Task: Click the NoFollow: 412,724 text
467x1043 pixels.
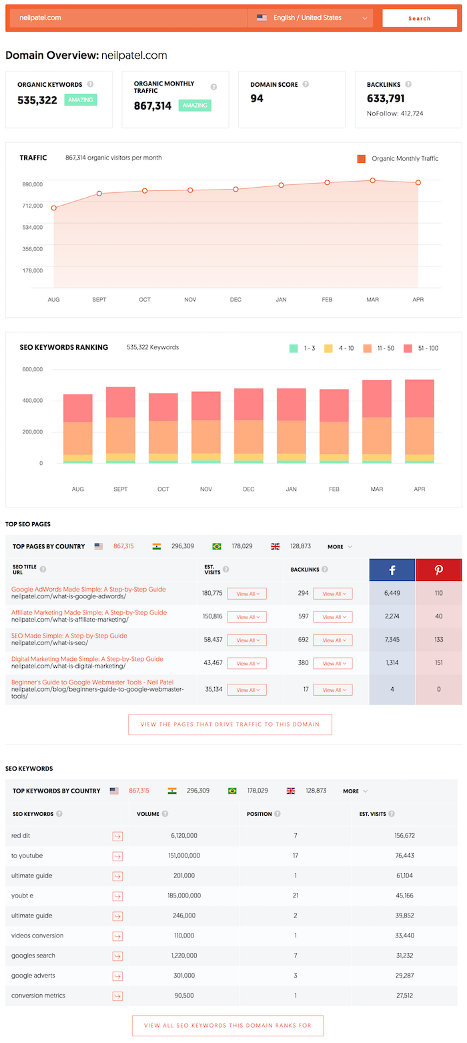Action: (395, 114)
